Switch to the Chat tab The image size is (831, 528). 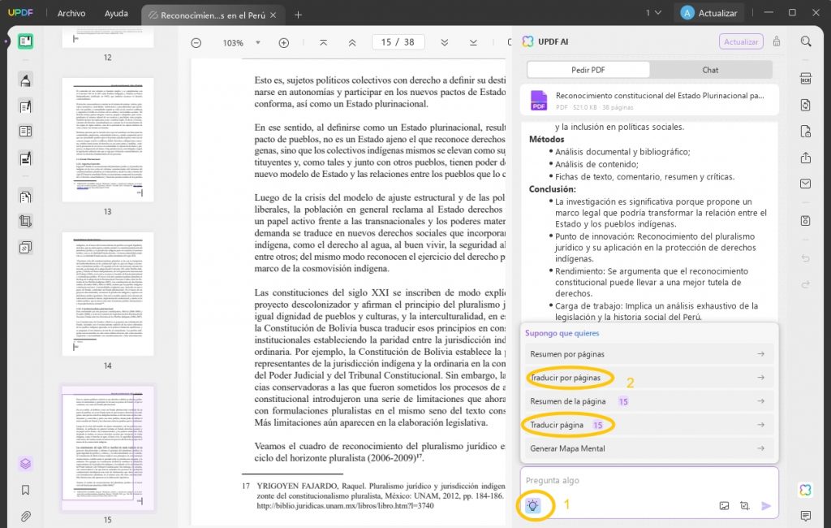click(709, 69)
